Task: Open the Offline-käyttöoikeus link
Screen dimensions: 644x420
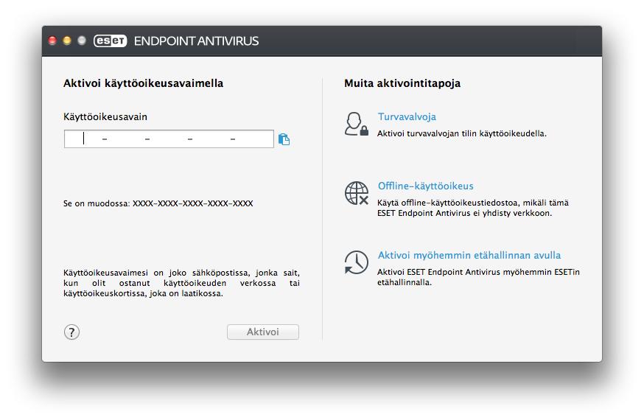Action: tap(425, 186)
